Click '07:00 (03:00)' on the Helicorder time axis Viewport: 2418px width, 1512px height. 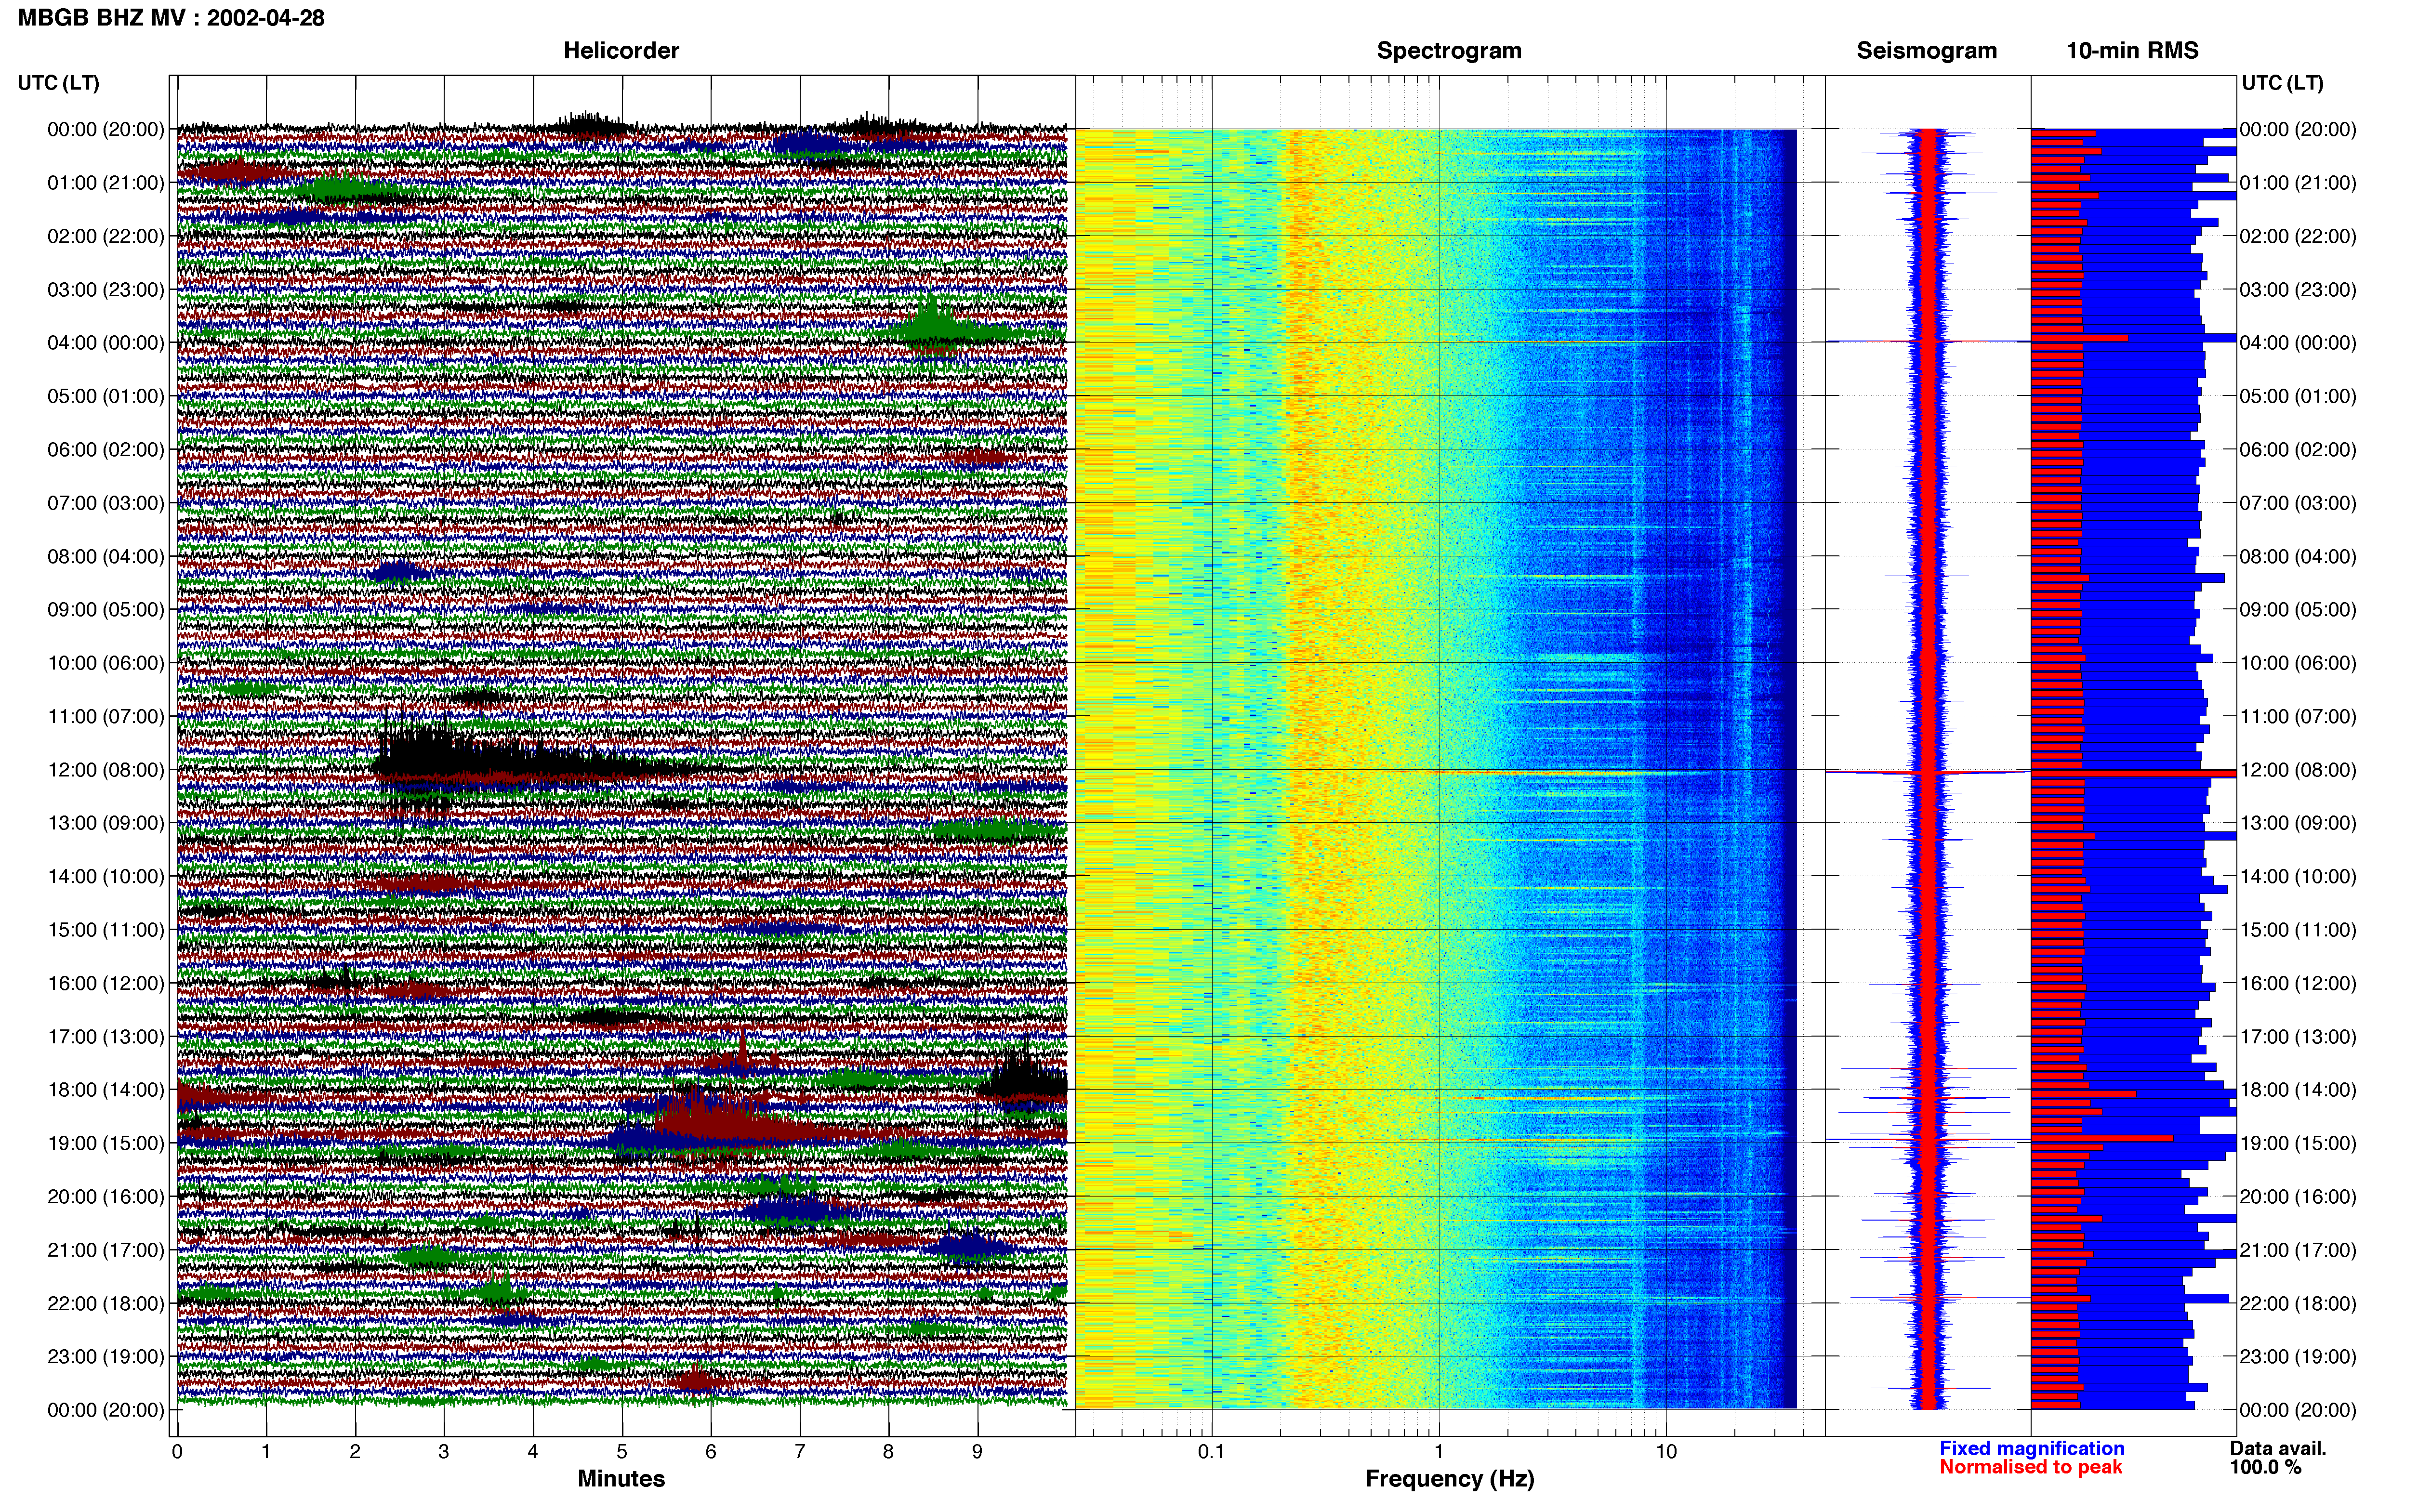tap(106, 503)
